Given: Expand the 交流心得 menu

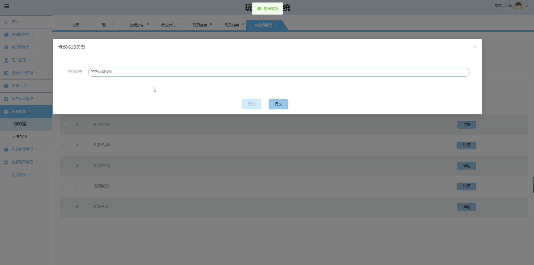Looking at the screenshot, I should 29,86.
